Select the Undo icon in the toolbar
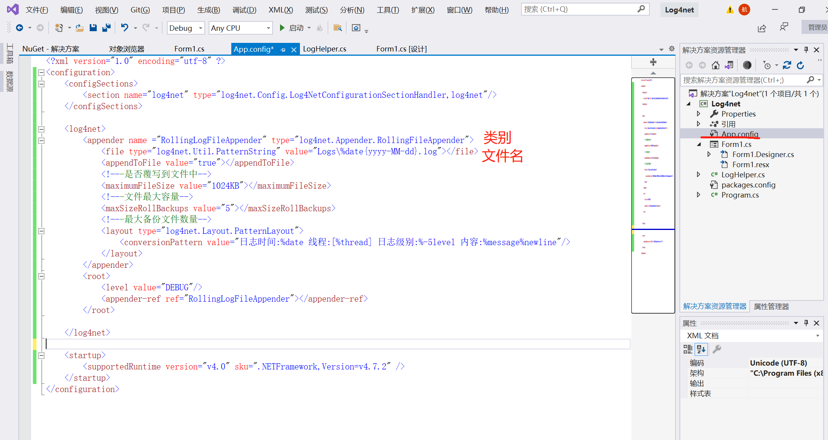Viewport: 828px width, 440px height. click(x=124, y=28)
